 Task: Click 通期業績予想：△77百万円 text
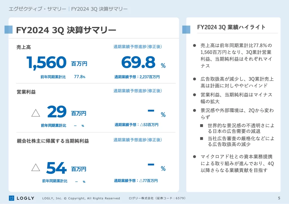[136, 181]
